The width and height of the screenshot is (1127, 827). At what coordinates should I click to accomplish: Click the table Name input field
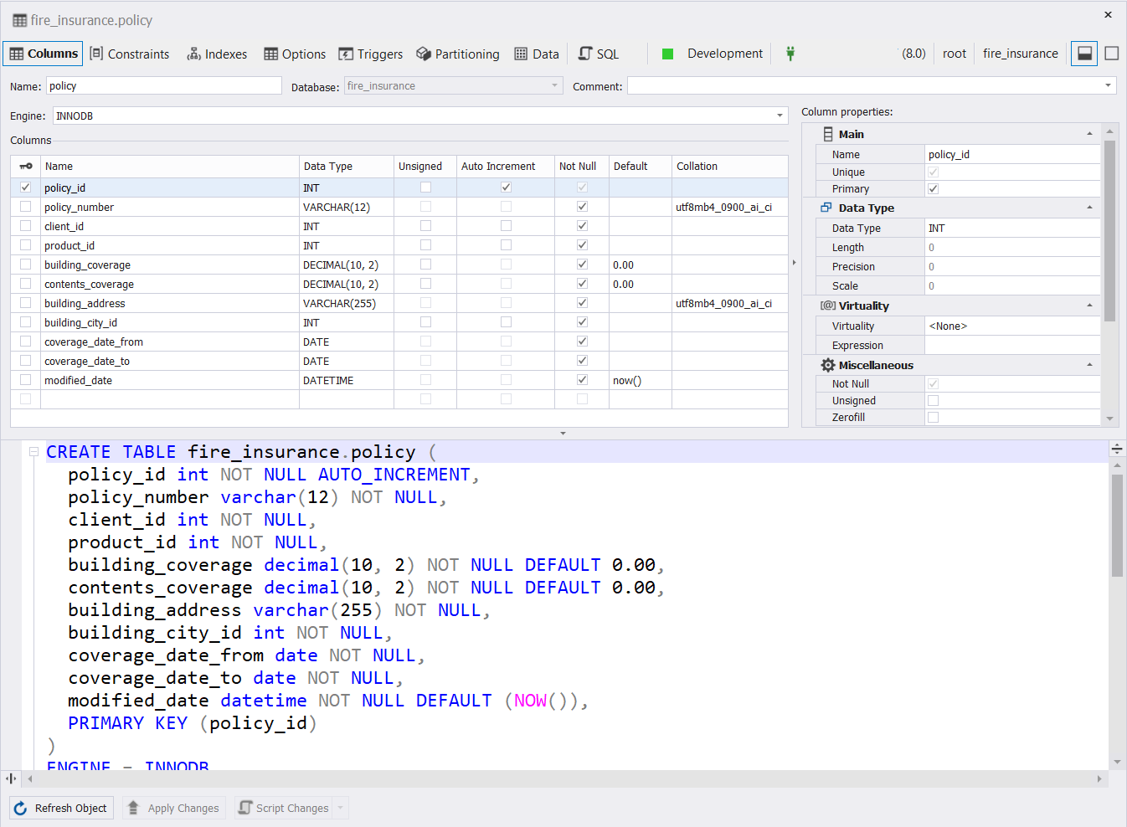pyautogui.click(x=163, y=85)
